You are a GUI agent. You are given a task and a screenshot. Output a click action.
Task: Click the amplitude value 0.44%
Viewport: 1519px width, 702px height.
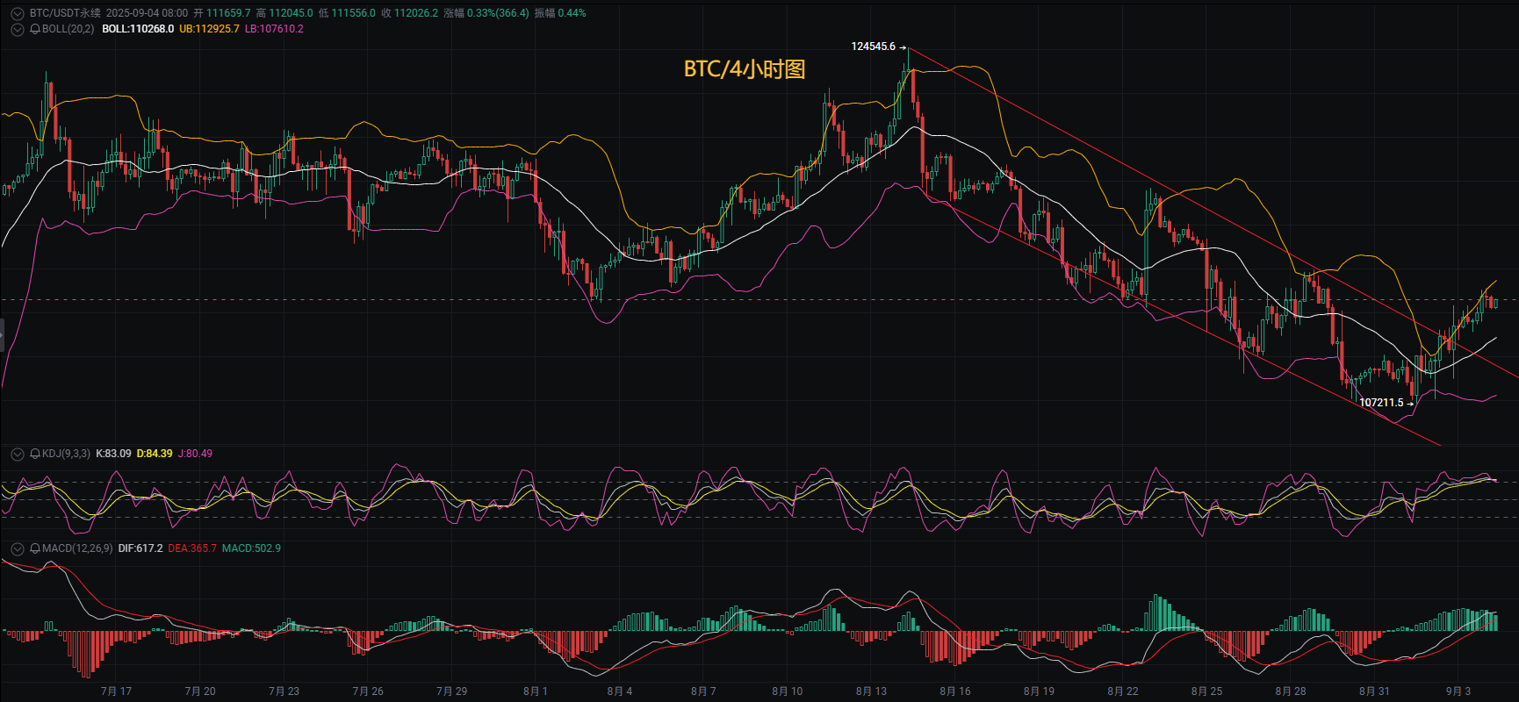[x=572, y=13]
